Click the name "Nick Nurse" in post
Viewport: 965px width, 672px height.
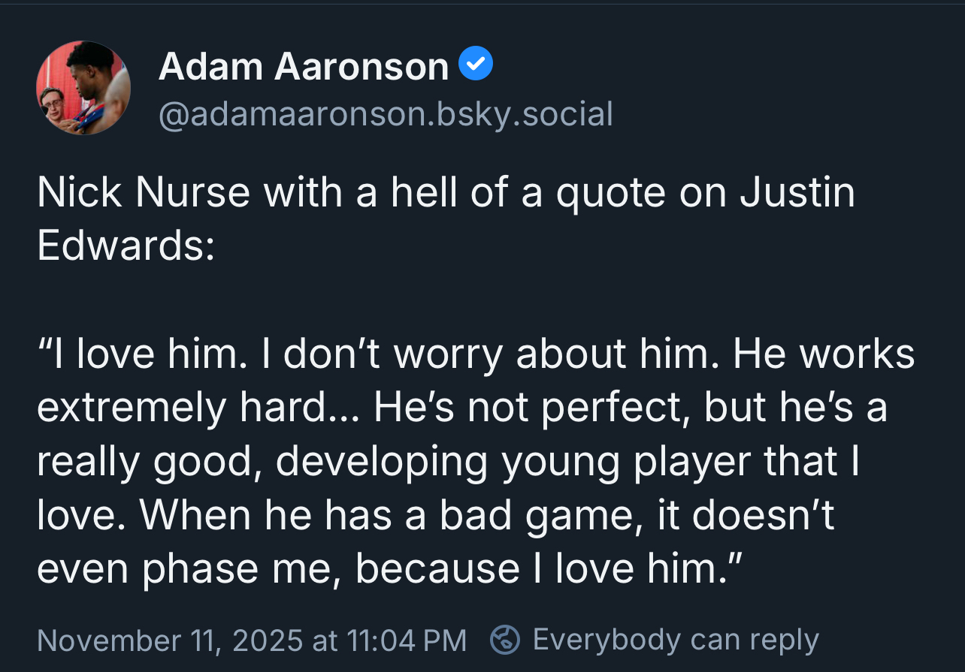(x=143, y=193)
